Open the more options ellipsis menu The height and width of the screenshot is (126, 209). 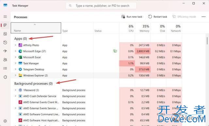pos(203,17)
